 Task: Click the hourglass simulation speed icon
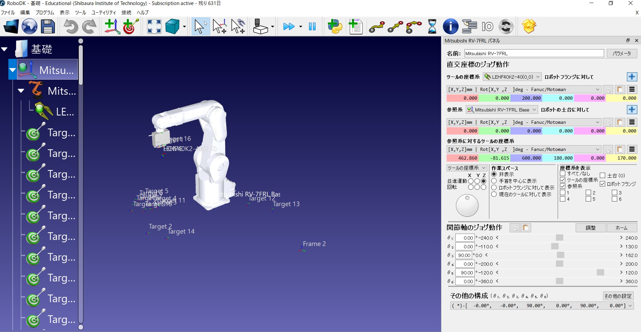pos(432,26)
